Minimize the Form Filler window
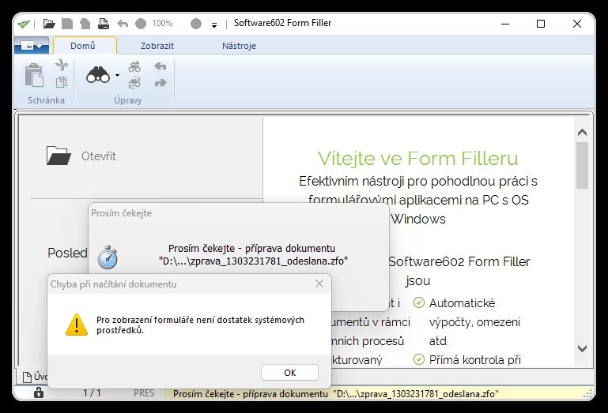The image size is (608, 413). (x=505, y=24)
